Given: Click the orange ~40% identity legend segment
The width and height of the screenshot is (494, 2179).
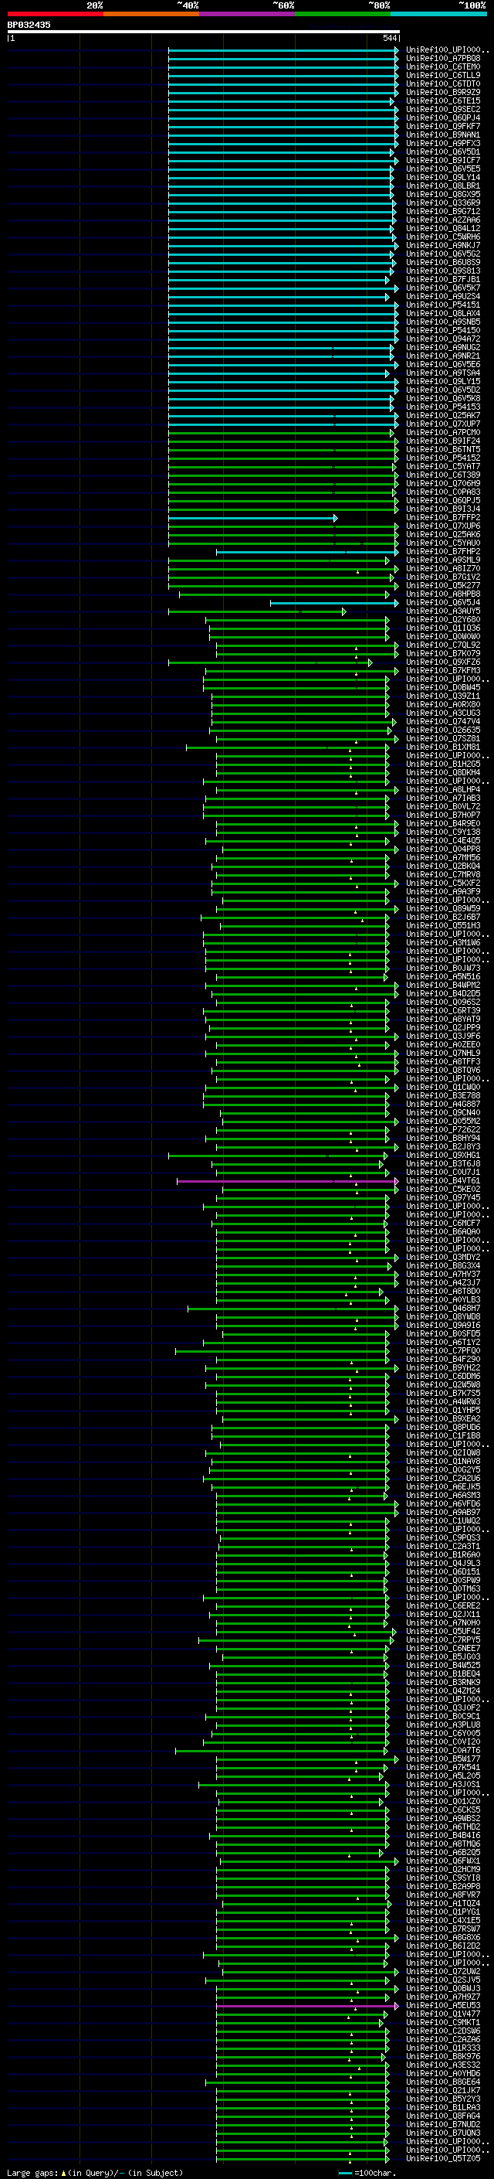Looking at the screenshot, I should pyautogui.click(x=151, y=15).
